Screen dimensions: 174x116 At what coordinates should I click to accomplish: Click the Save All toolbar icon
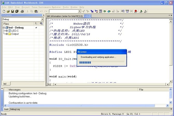pos(17,11)
